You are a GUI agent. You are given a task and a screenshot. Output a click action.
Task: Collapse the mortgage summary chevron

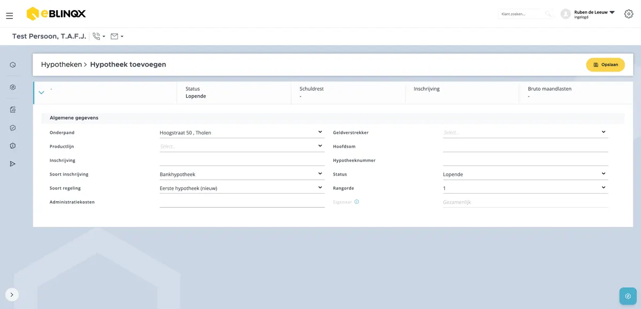(41, 93)
